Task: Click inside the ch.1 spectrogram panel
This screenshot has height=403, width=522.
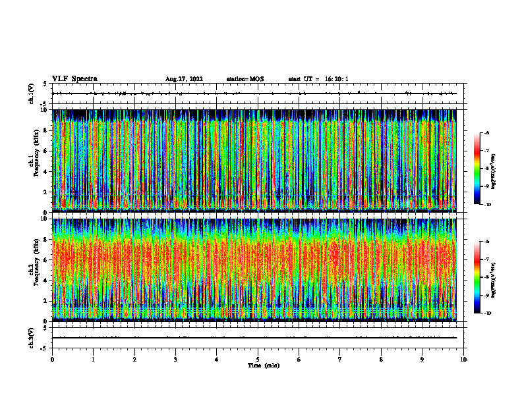Action: pos(254,161)
